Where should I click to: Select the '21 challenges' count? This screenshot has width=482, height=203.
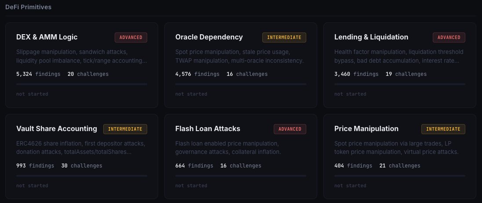point(400,166)
